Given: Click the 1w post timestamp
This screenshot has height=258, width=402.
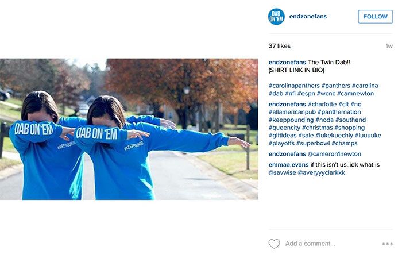Looking at the screenshot, I should click(389, 46).
